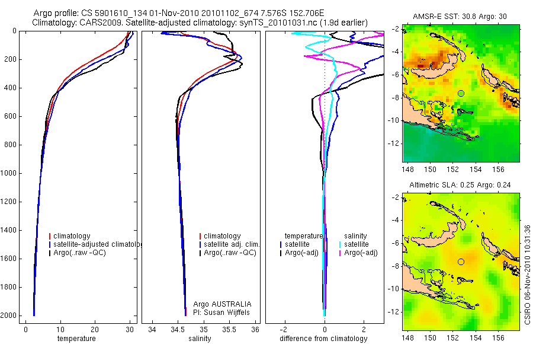Click salinity axis tick label '34'
The image size is (533, 344).
tap(152, 329)
